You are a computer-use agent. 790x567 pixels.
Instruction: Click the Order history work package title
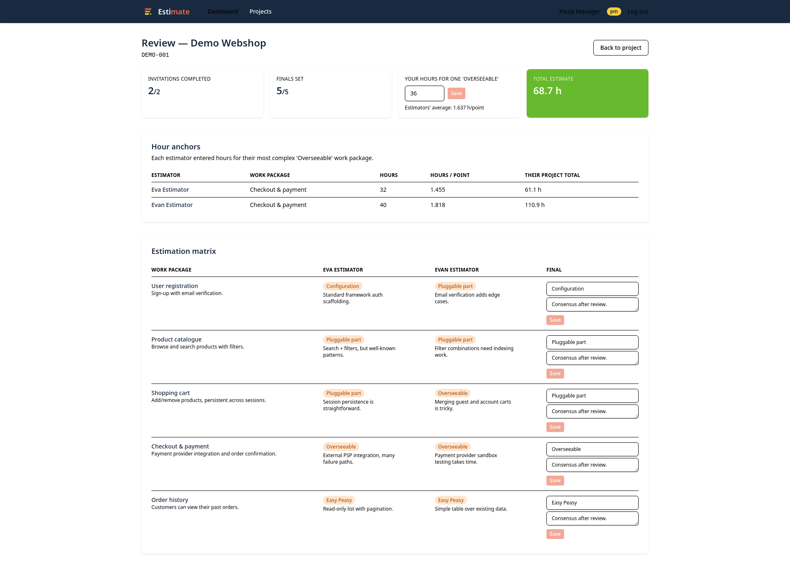(x=170, y=500)
